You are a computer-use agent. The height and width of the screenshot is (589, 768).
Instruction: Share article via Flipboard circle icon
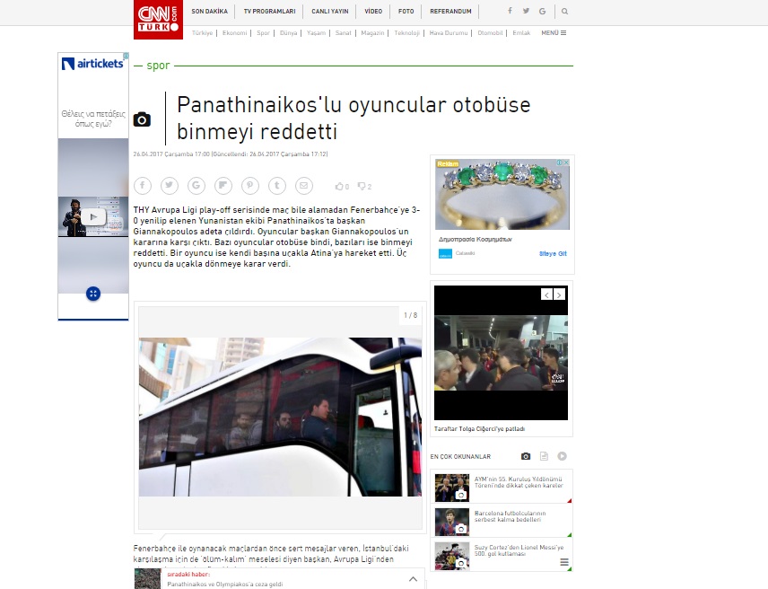(x=223, y=185)
